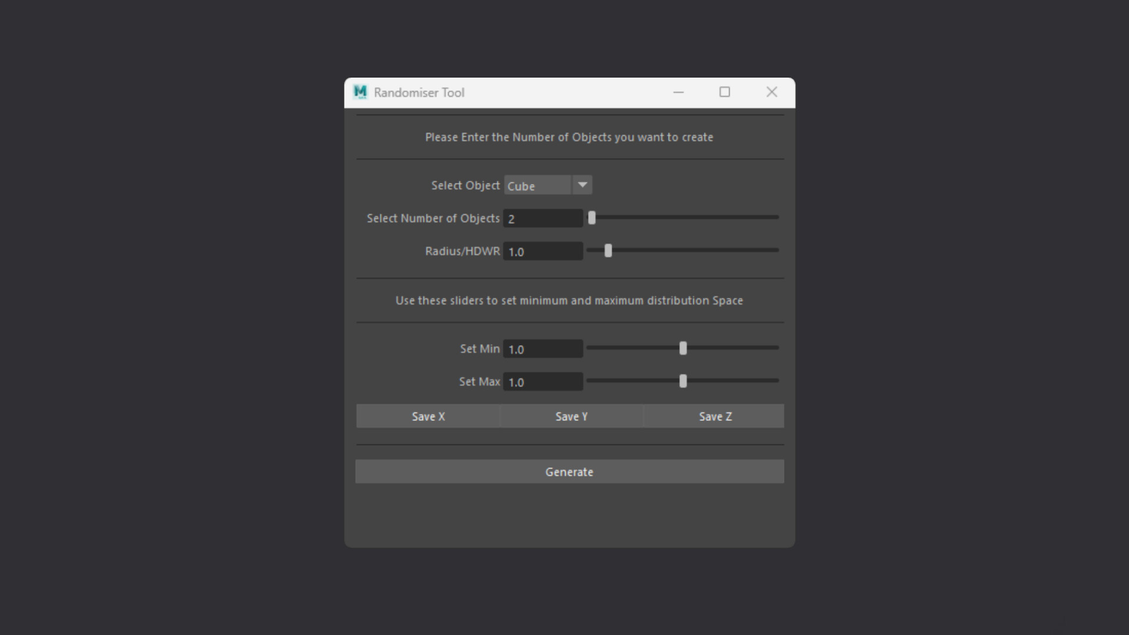Click the Set Min value field
The image size is (1129, 635).
pyautogui.click(x=543, y=349)
